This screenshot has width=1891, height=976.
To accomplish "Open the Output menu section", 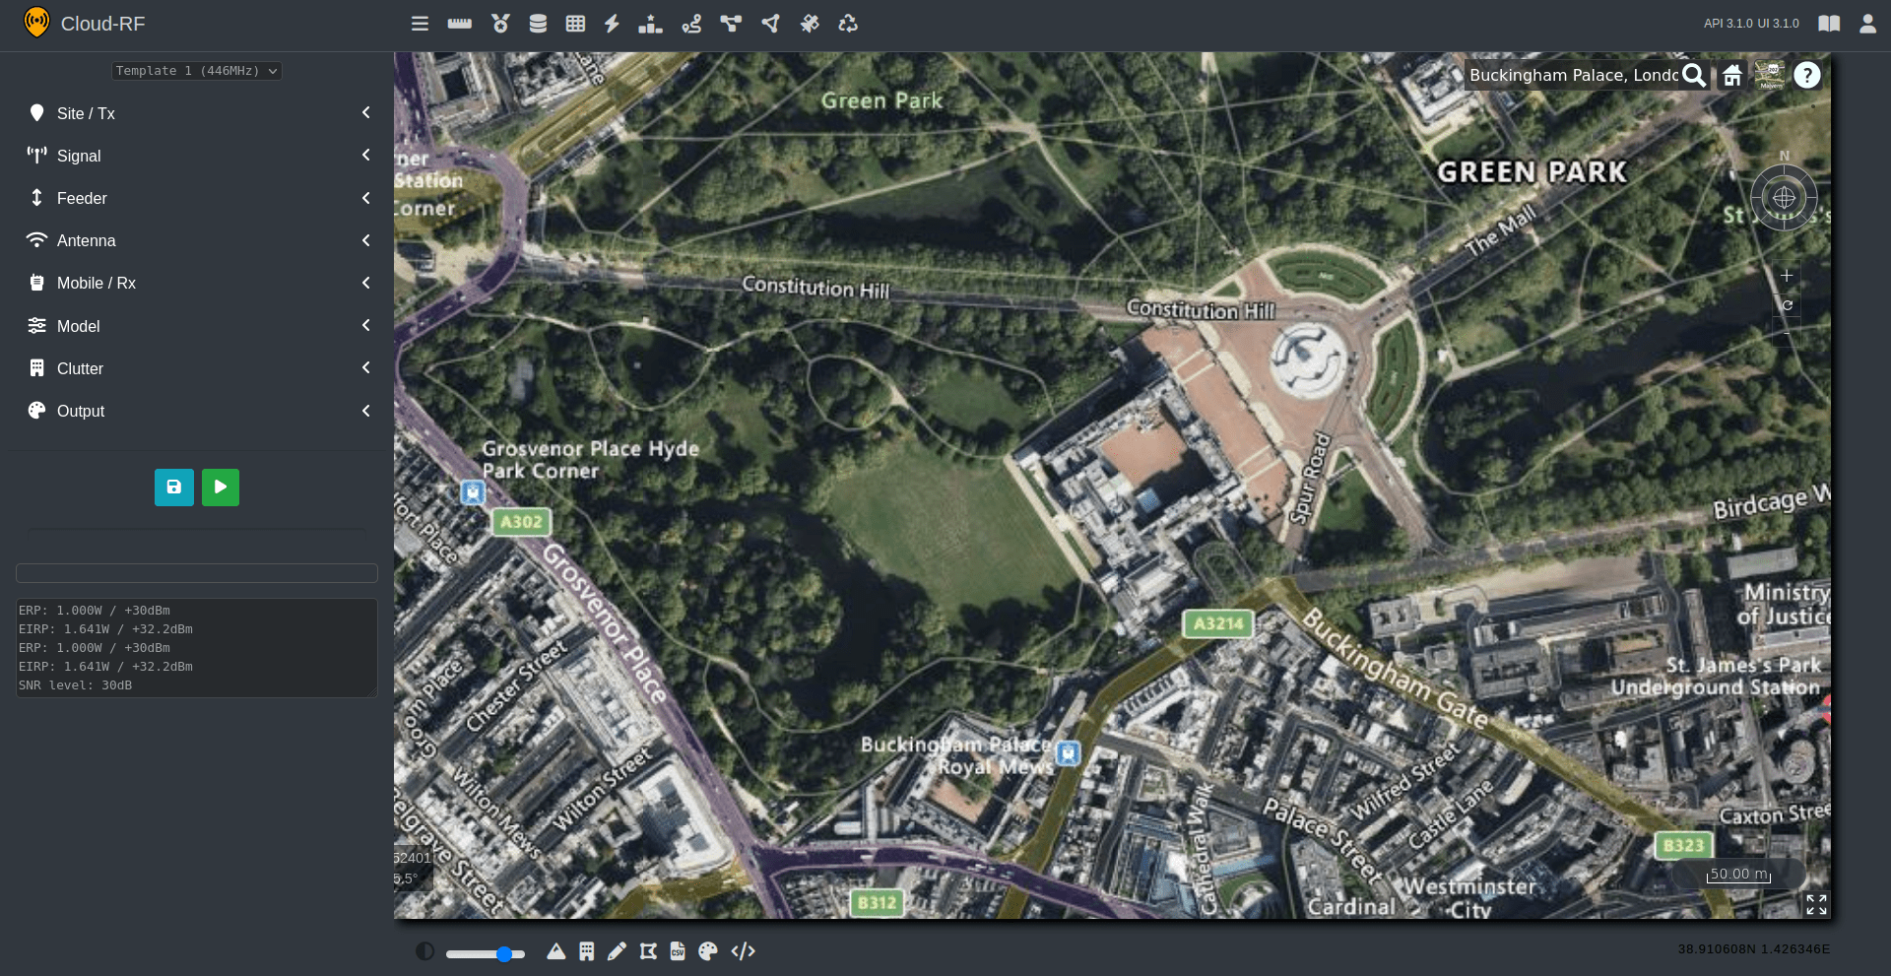I will [x=197, y=411].
